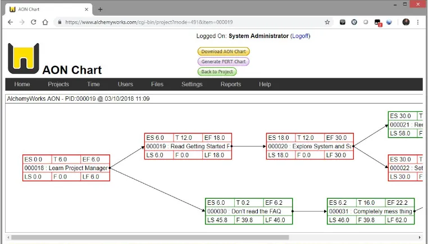Close the AON Chart browser tab
428x244 pixels.
coord(86,10)
